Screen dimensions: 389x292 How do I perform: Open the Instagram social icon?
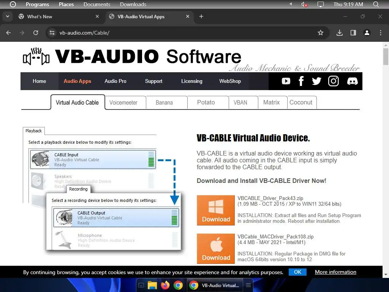[334, 81]
